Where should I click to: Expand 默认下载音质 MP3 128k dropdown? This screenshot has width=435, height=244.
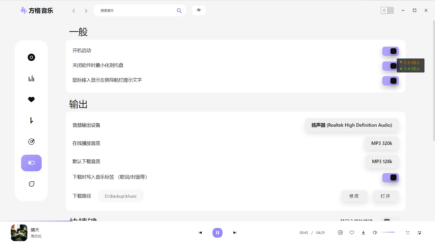tap(382, 162)
